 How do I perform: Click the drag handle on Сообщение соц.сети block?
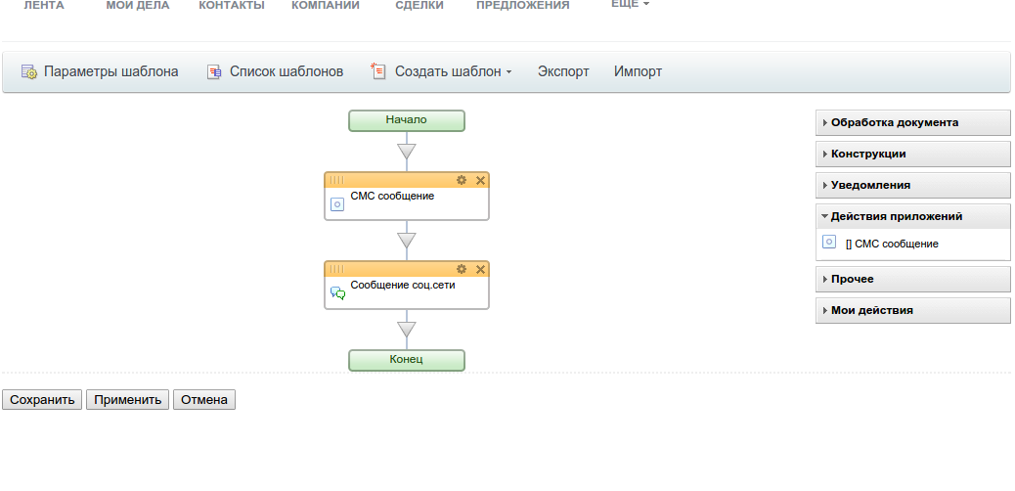tap(337, 269)
